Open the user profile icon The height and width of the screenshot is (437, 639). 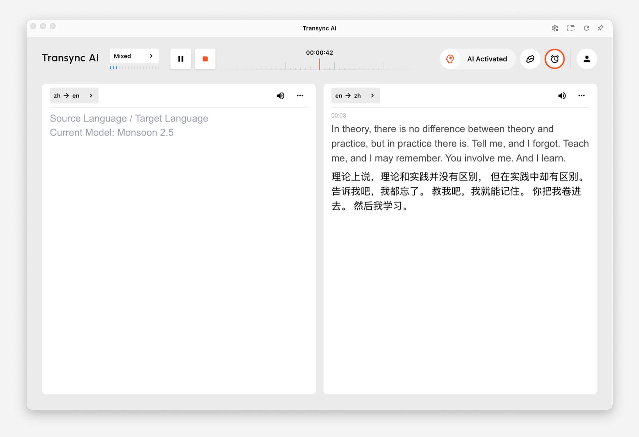tap(587, 59)
